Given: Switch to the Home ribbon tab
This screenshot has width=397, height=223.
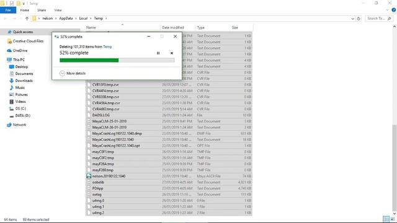Looking at the screenshot, I should tap(25, 10).
